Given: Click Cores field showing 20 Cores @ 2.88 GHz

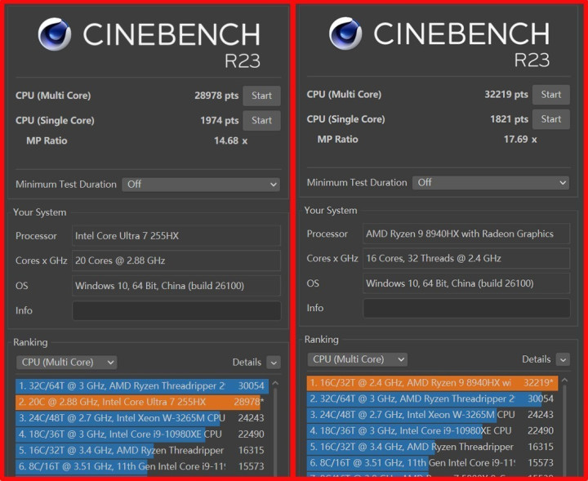Looking at the screenshot, I should 176,261.
